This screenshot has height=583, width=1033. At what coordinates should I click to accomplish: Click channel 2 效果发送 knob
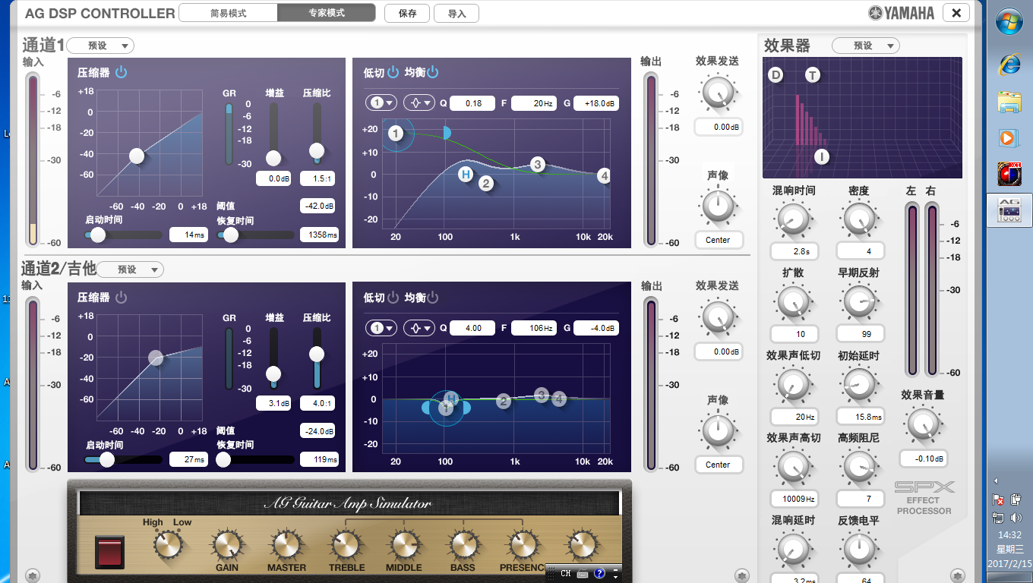coord(718,317)
